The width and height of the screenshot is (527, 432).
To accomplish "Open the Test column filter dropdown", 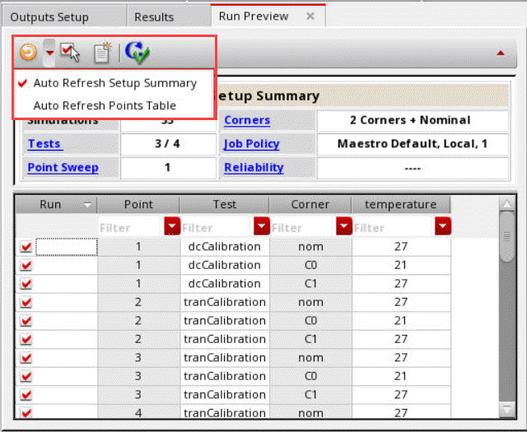I will click(262, 226).
